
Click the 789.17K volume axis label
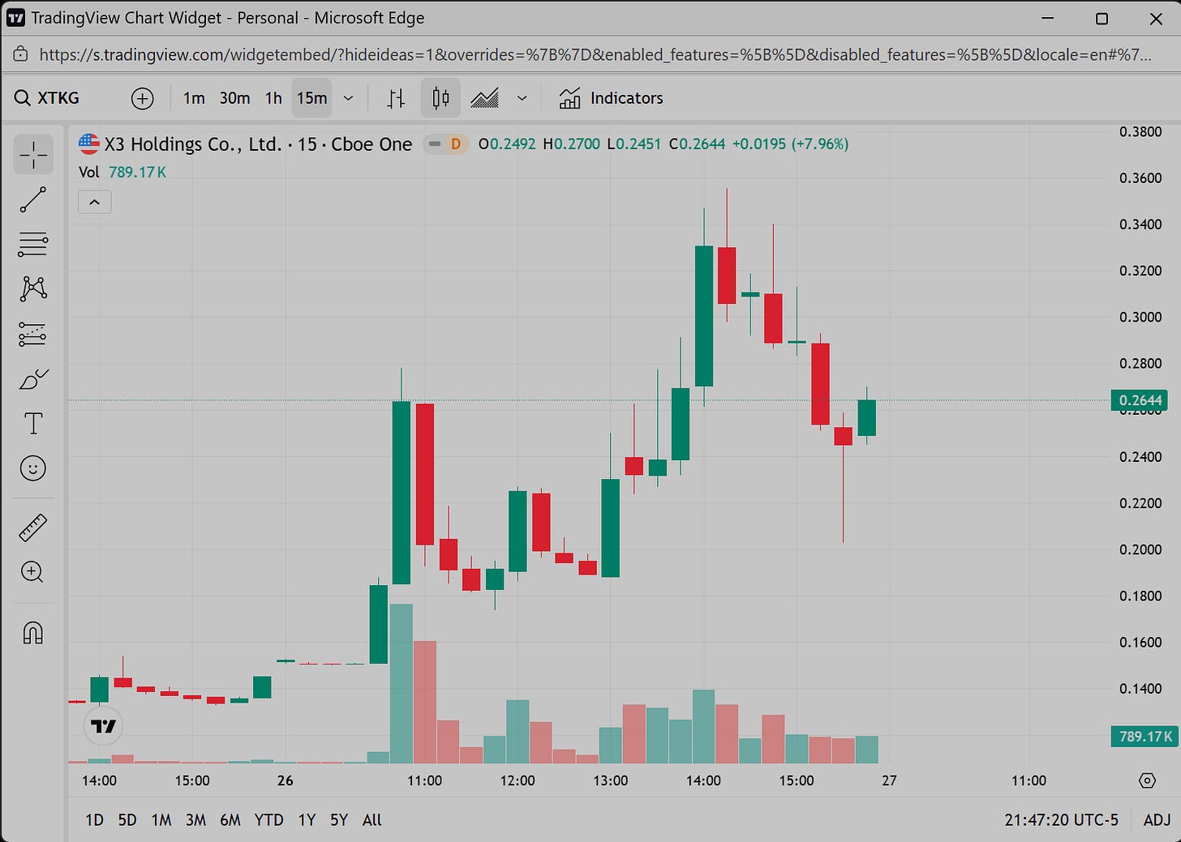tap(1144, 737)
